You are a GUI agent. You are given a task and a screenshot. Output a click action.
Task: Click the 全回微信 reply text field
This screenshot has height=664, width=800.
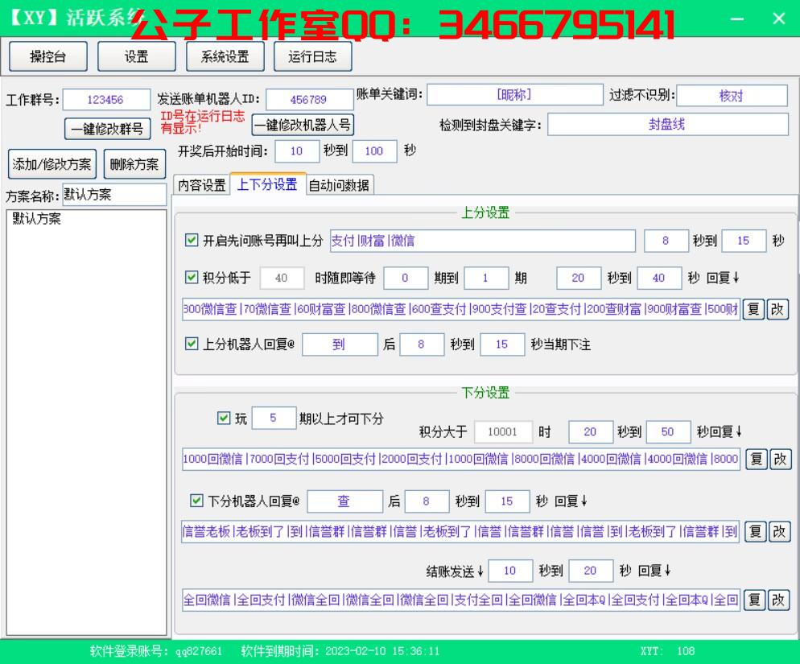(460, 600)
